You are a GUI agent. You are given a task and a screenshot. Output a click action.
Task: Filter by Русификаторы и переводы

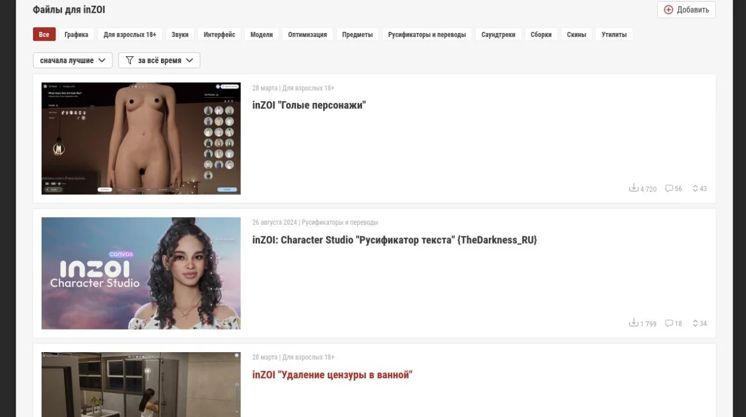427,35
